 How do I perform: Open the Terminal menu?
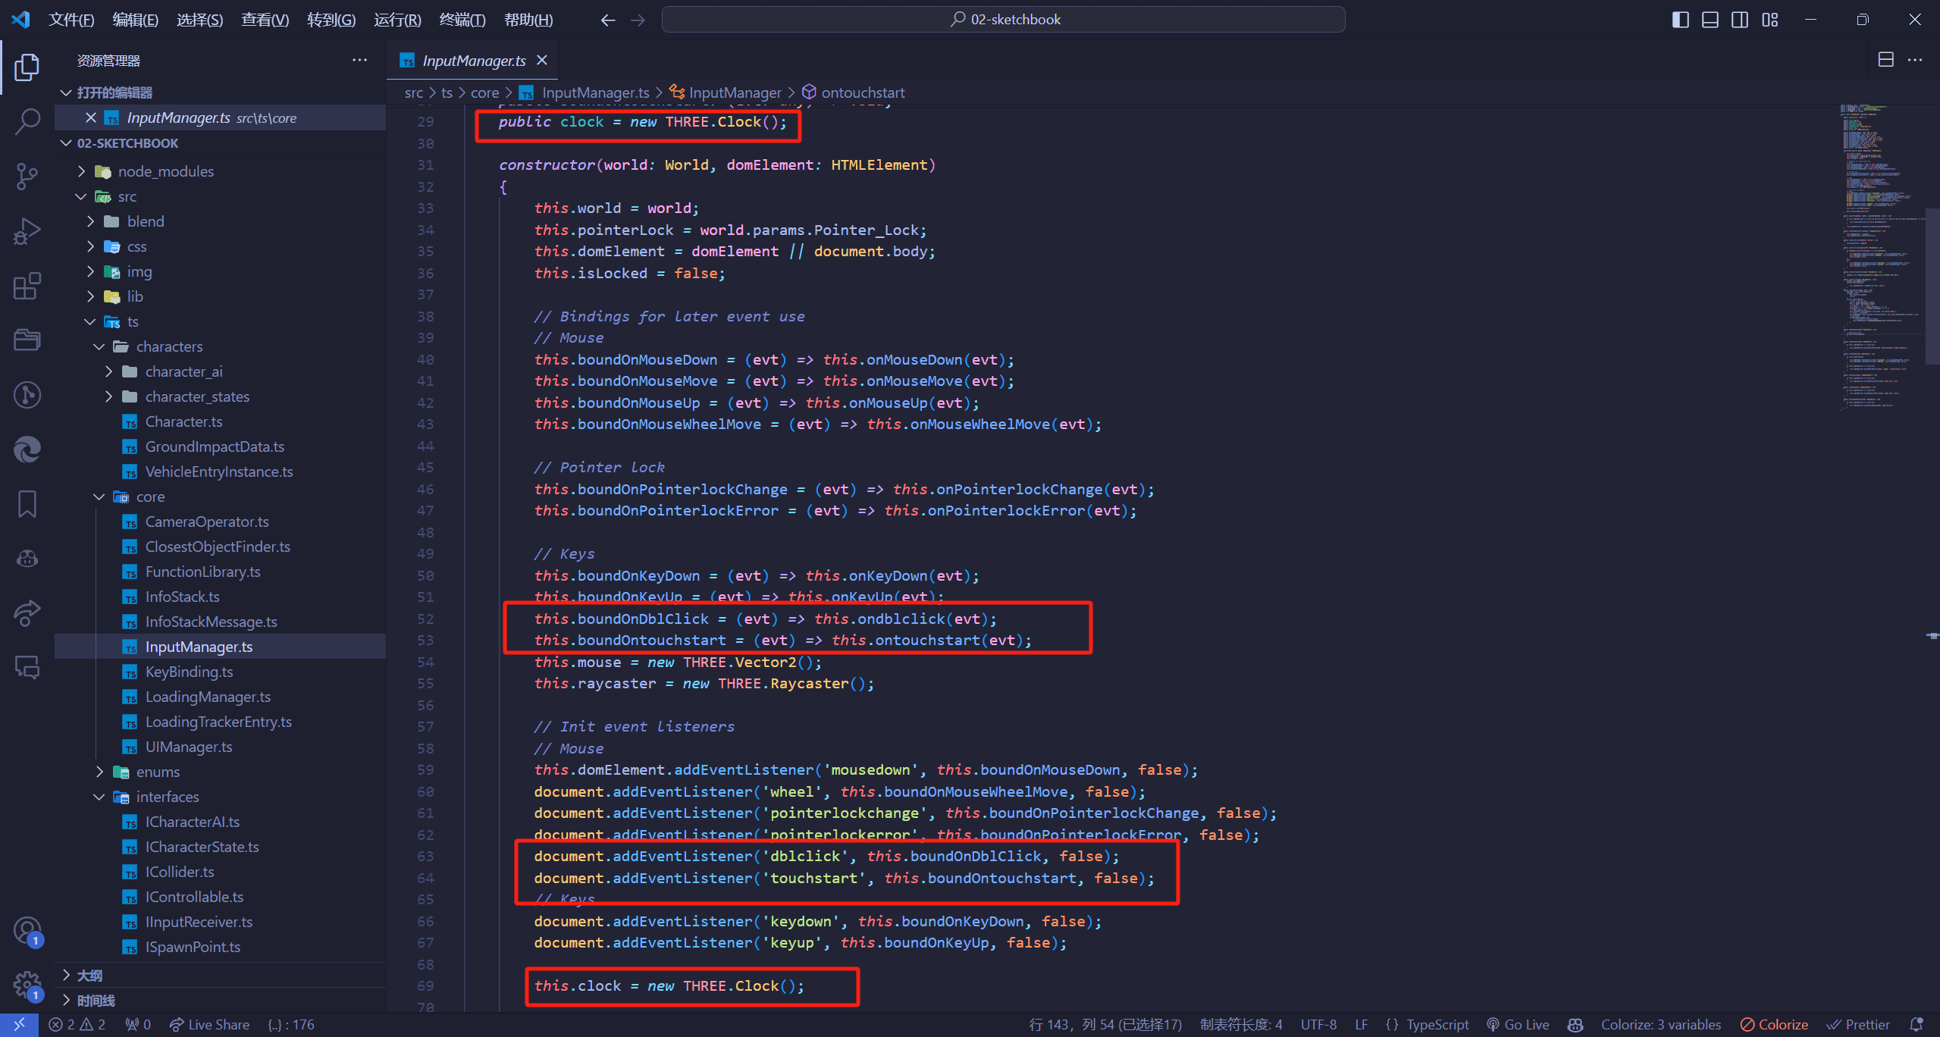pyautogui.click(x=462, y=20)
